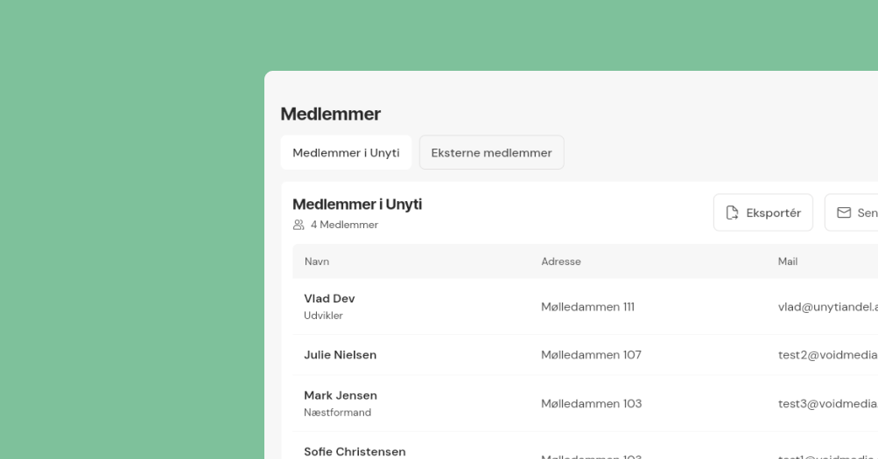Open Julie Nielsen member entry
Image resolution: width=878 pixels, height=459 pixels.
click(x=340, y=355)
